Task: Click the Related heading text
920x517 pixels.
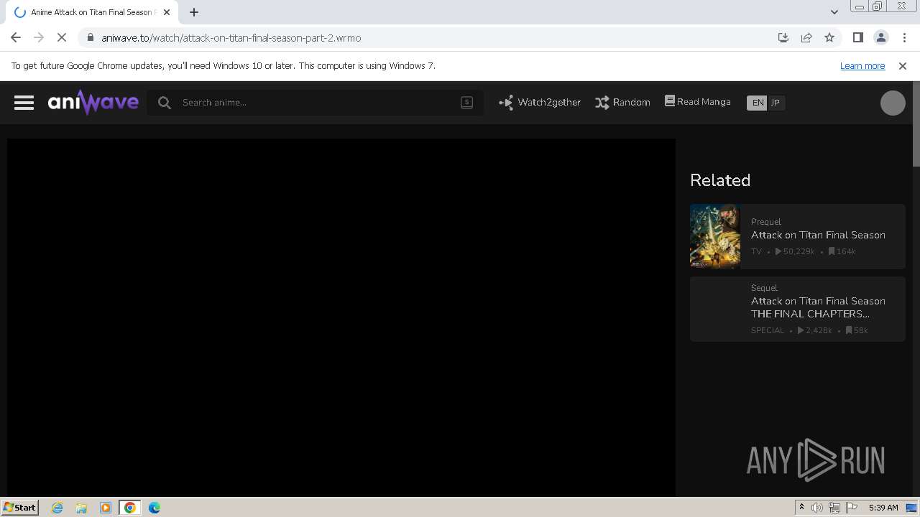Action: pos(720,180)
